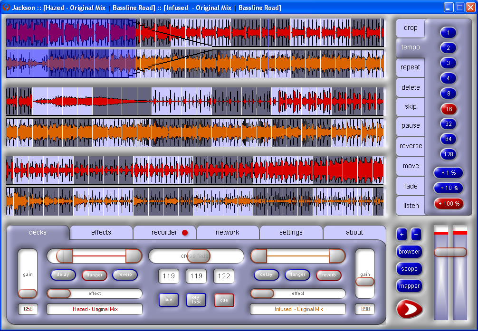
Task: Click the cross fade slider handle
Action: click(198, 256)
